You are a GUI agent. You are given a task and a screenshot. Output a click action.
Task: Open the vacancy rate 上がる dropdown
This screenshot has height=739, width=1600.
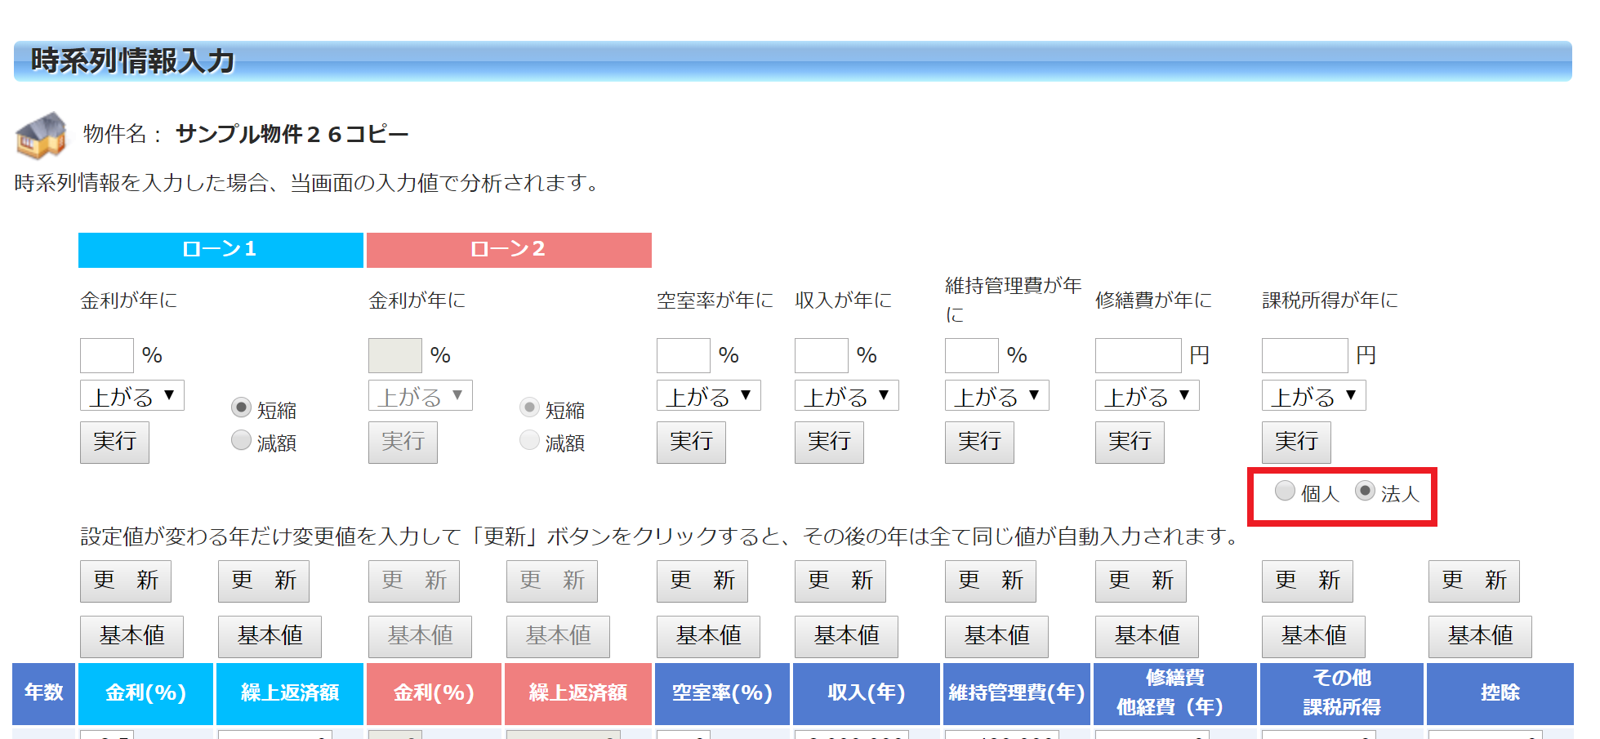tap(708, 396)
